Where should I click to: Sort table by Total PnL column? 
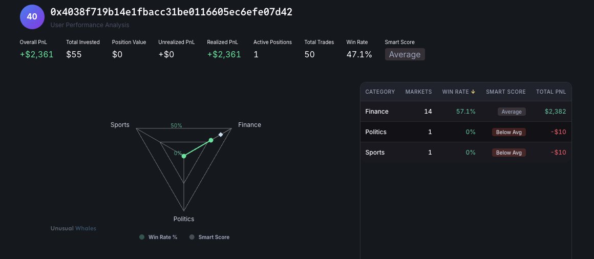tap(550, 92)
